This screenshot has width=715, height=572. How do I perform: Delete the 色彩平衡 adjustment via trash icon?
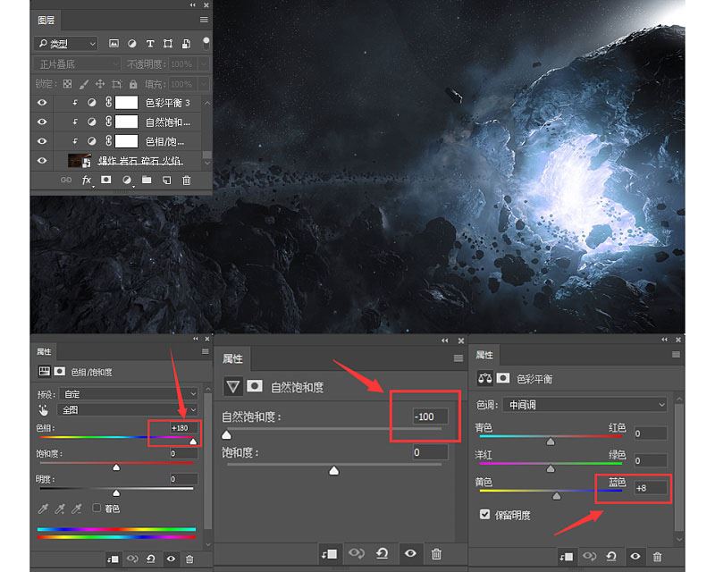[658, 556]
